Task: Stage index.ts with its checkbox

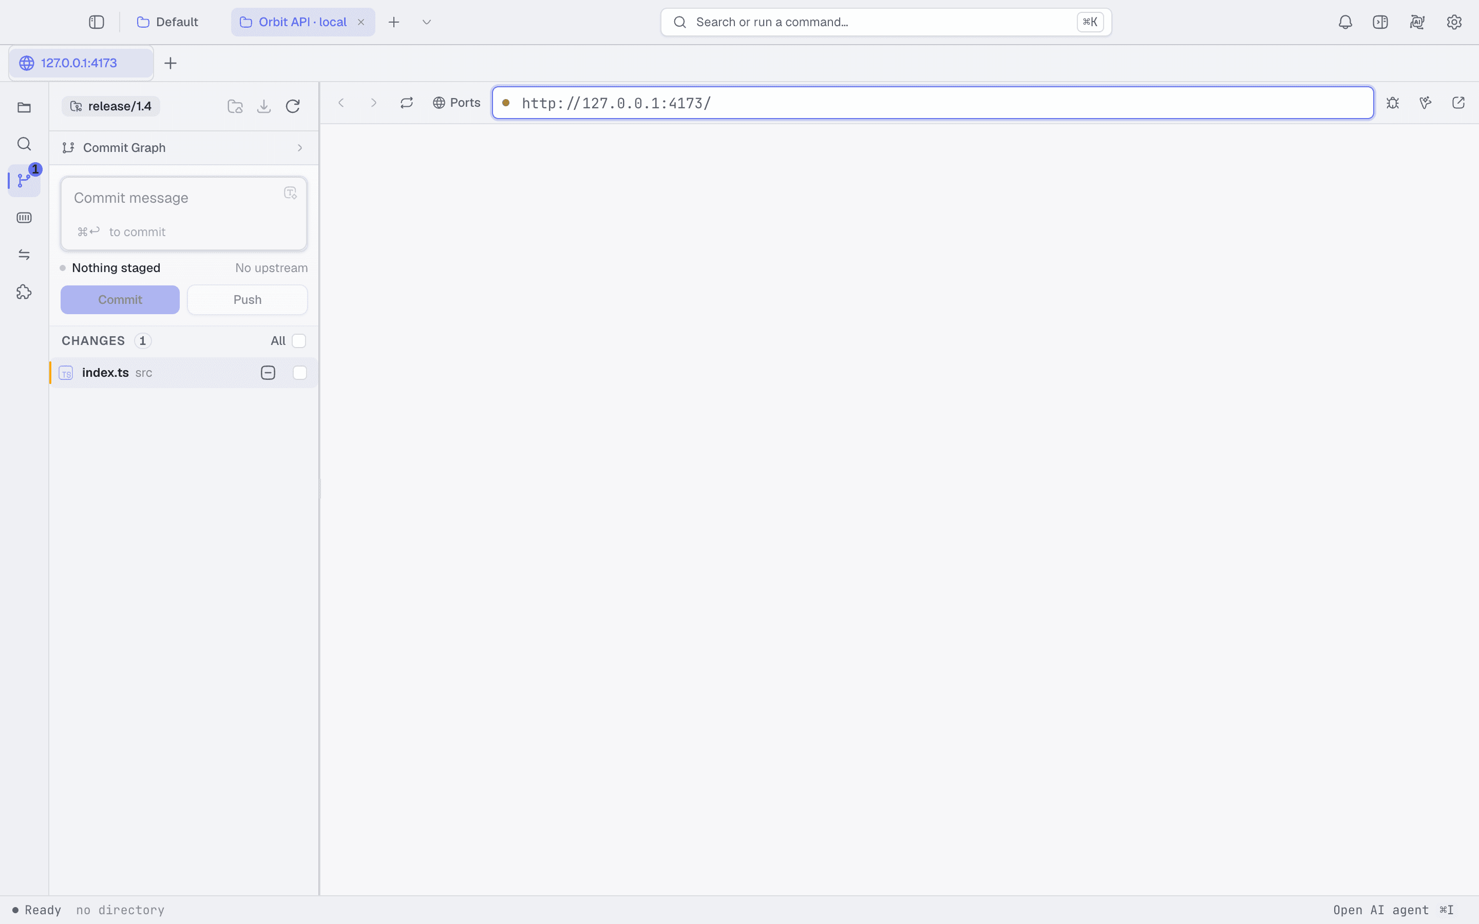Action: pyautogui.click(x=299, y=373)
